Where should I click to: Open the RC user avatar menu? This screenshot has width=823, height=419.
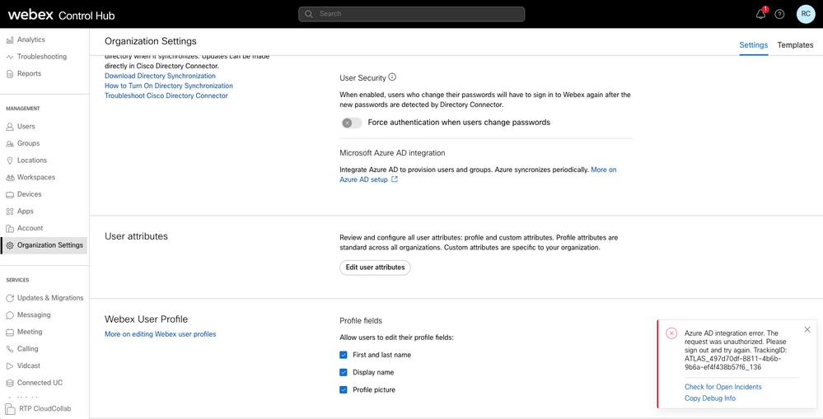pyautogui.click(x=806, y=14)
